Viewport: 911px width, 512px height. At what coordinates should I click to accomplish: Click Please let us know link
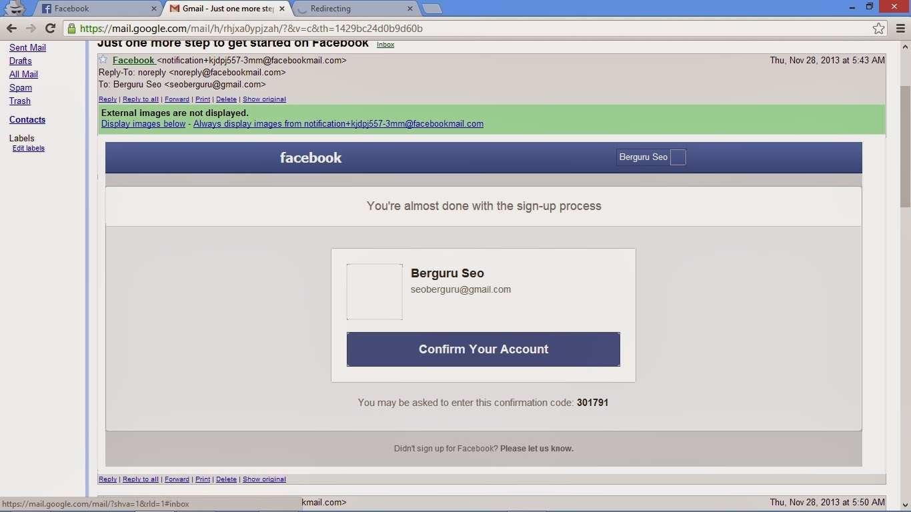coord(537,448)
